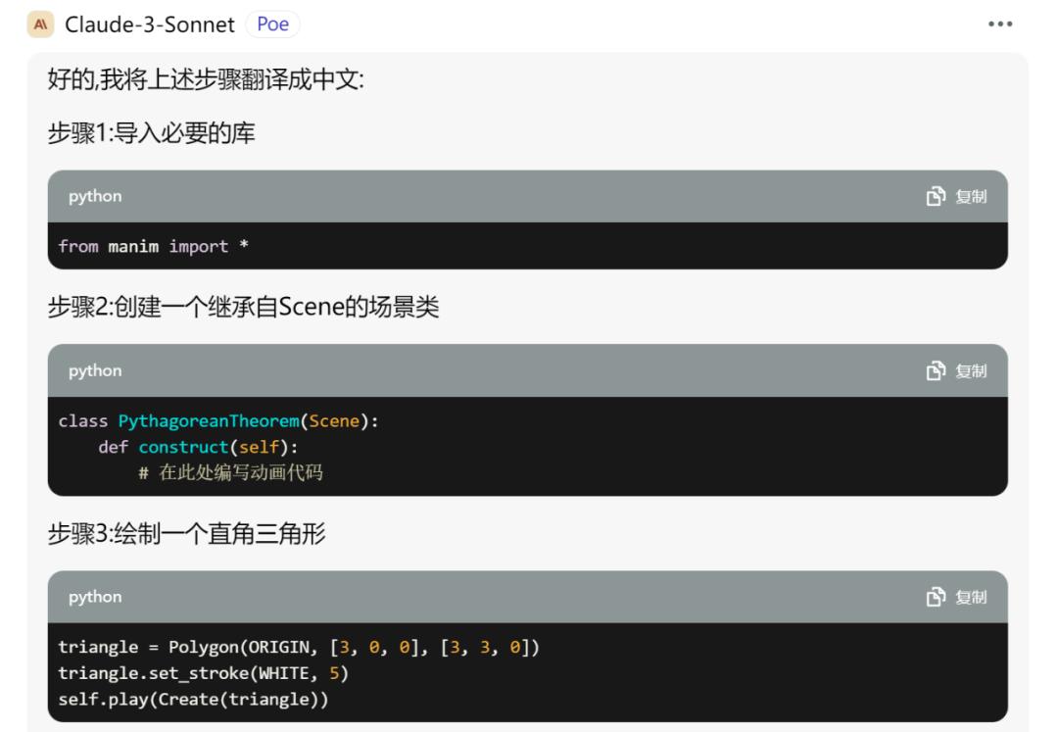
Task: Click the python label of the third code block
Action: tap(95, 597)
